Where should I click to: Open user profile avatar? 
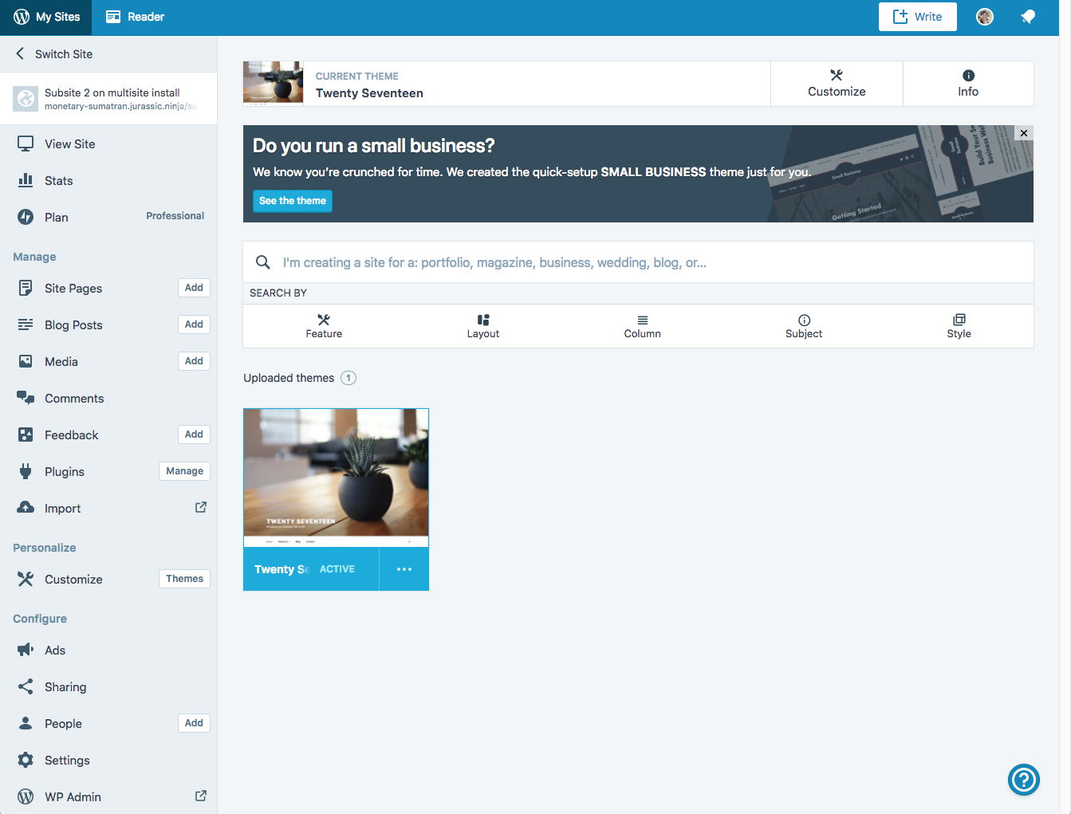[985, 17]
